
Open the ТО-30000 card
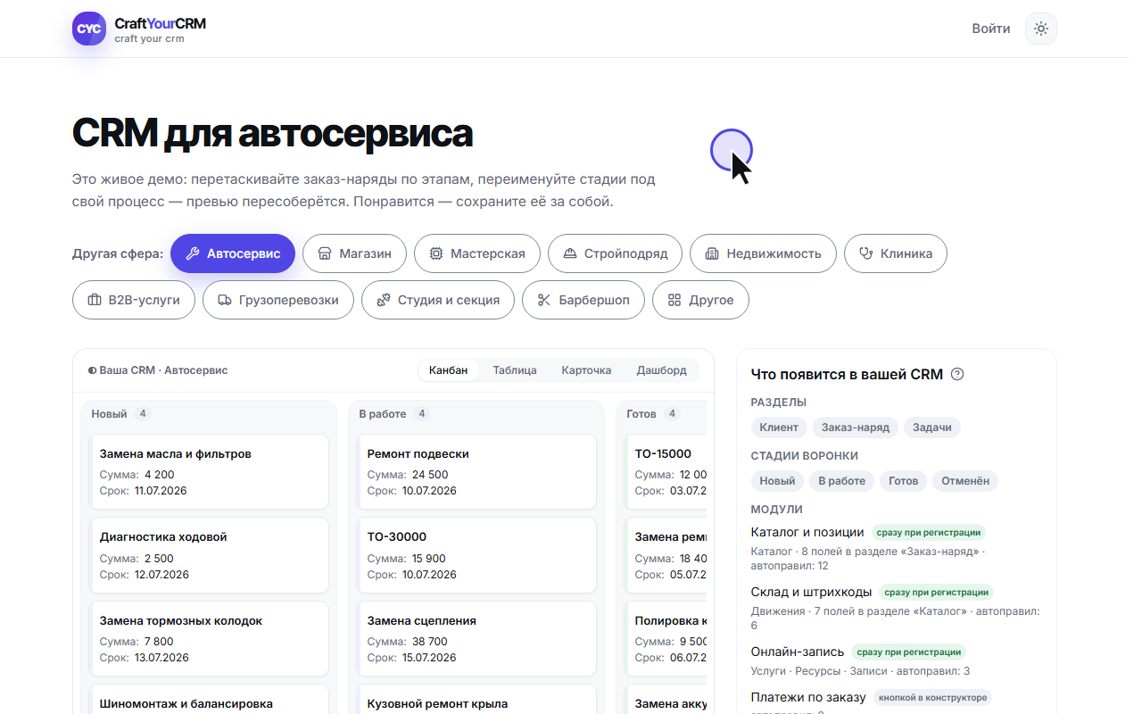point(477,555)
